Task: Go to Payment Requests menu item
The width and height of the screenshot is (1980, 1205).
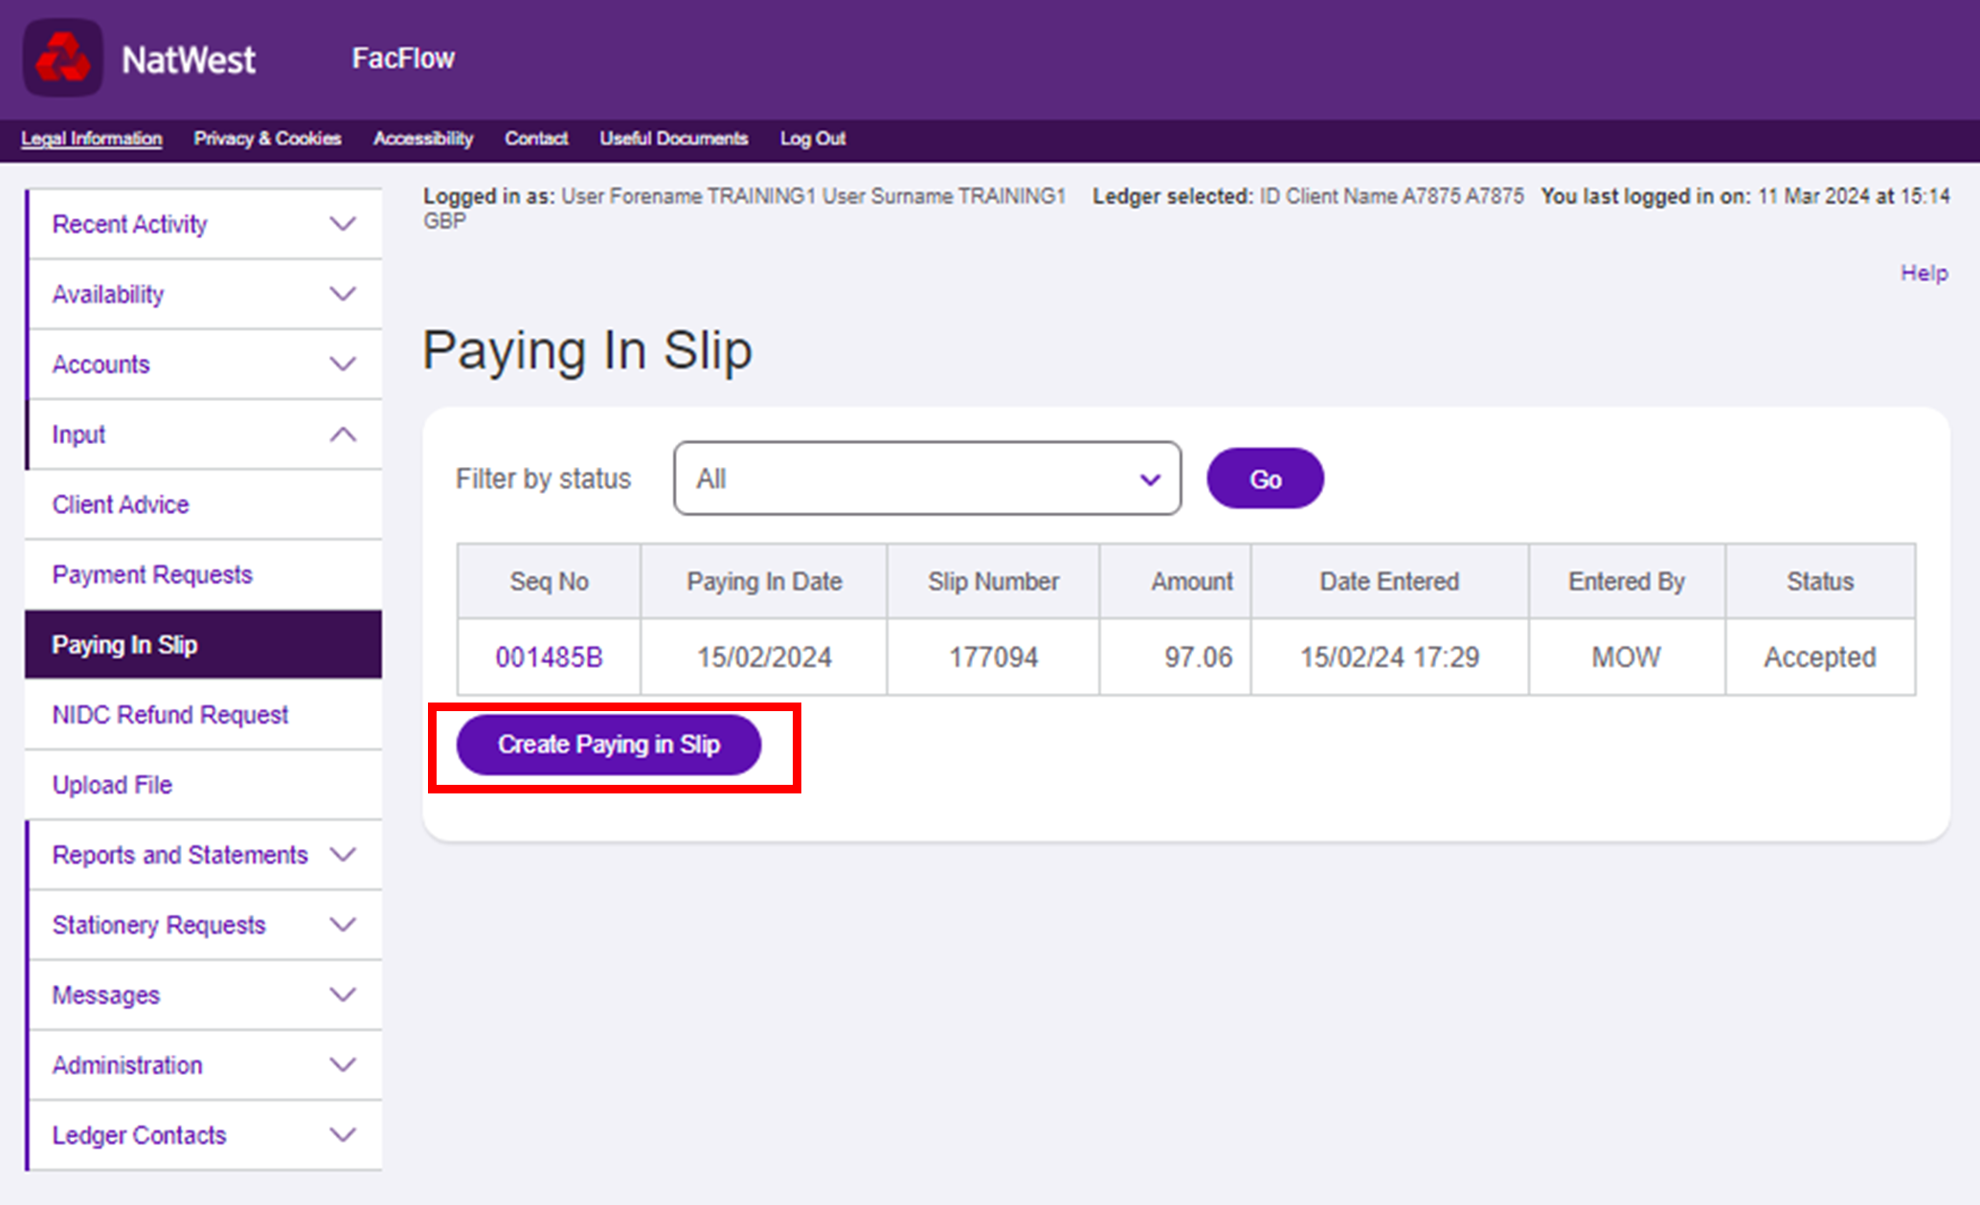Action: pos(152,574)
